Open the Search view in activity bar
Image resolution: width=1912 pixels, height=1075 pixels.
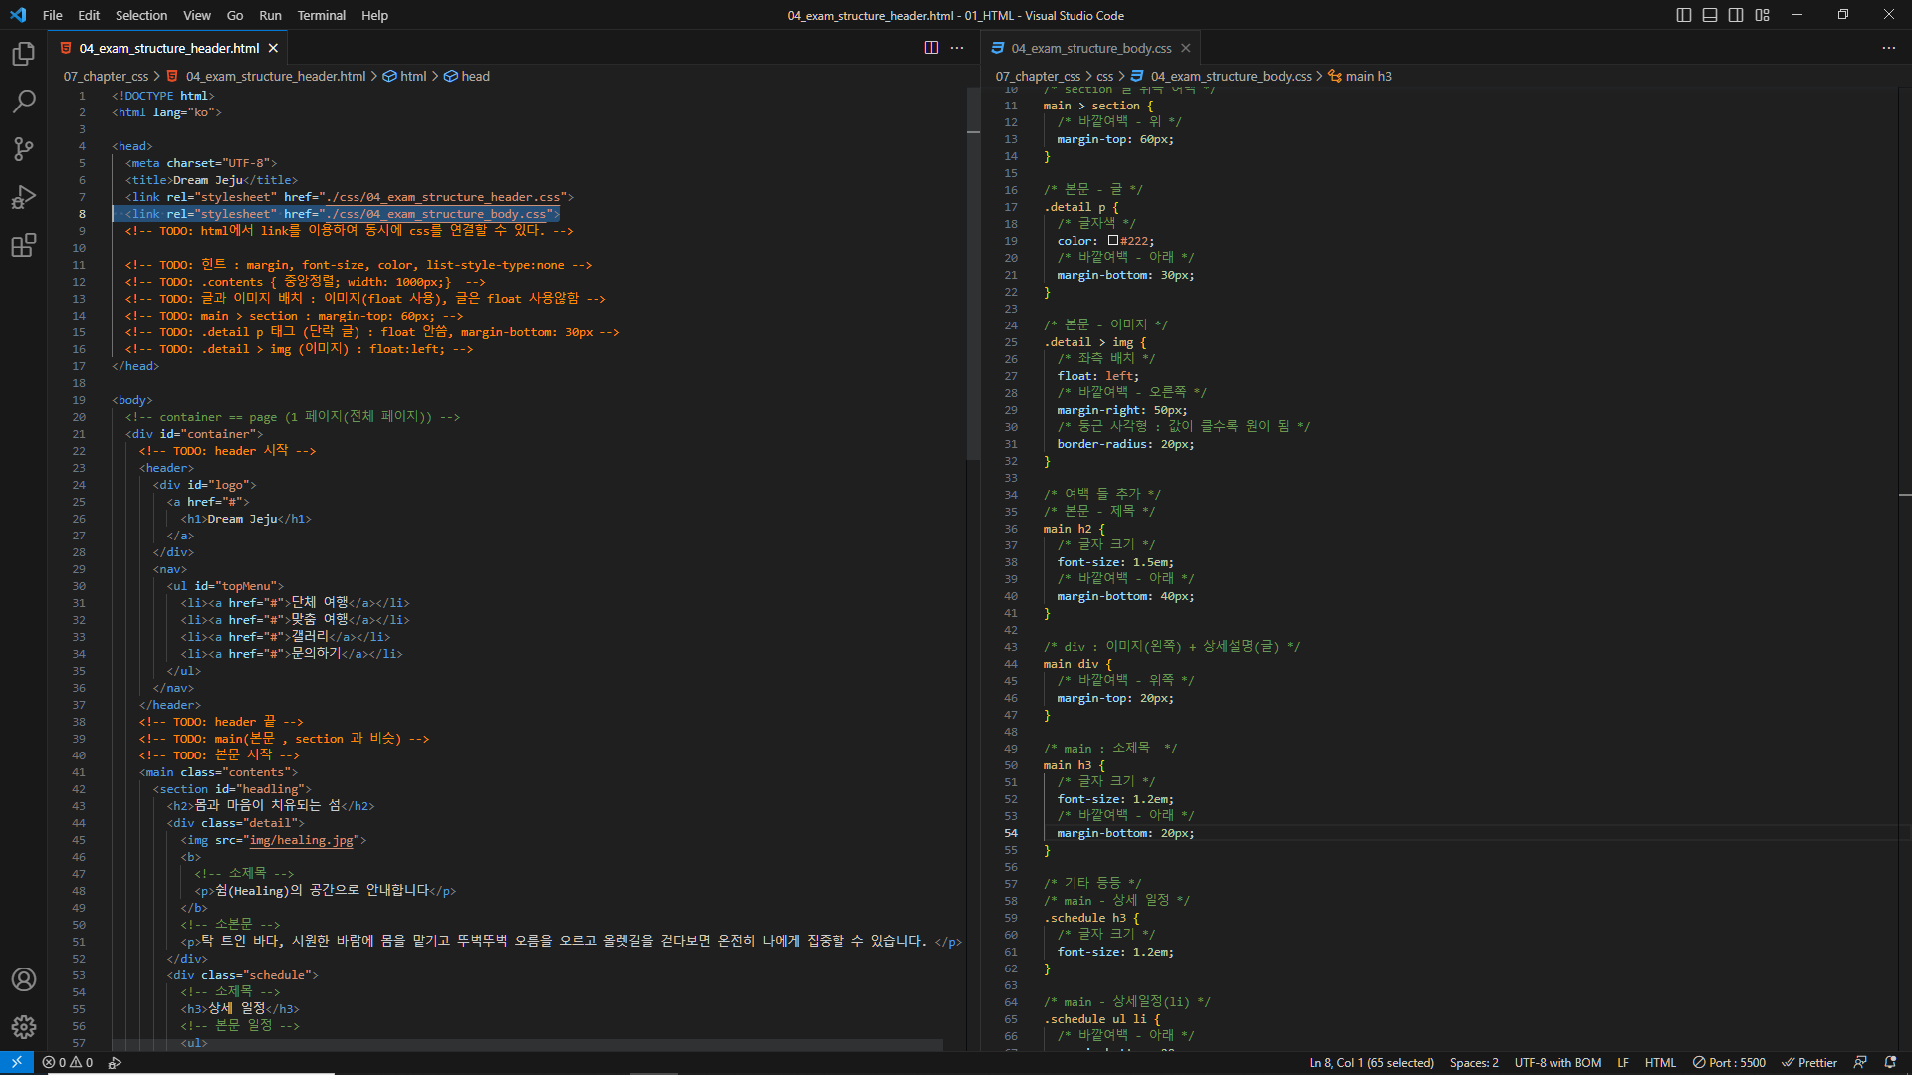(24, 102)
